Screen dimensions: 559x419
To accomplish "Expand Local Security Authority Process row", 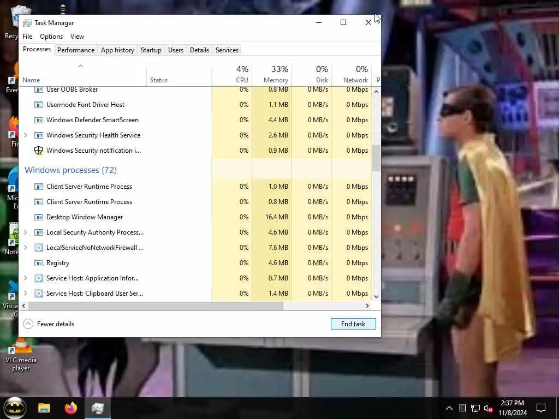I will 26,232.
